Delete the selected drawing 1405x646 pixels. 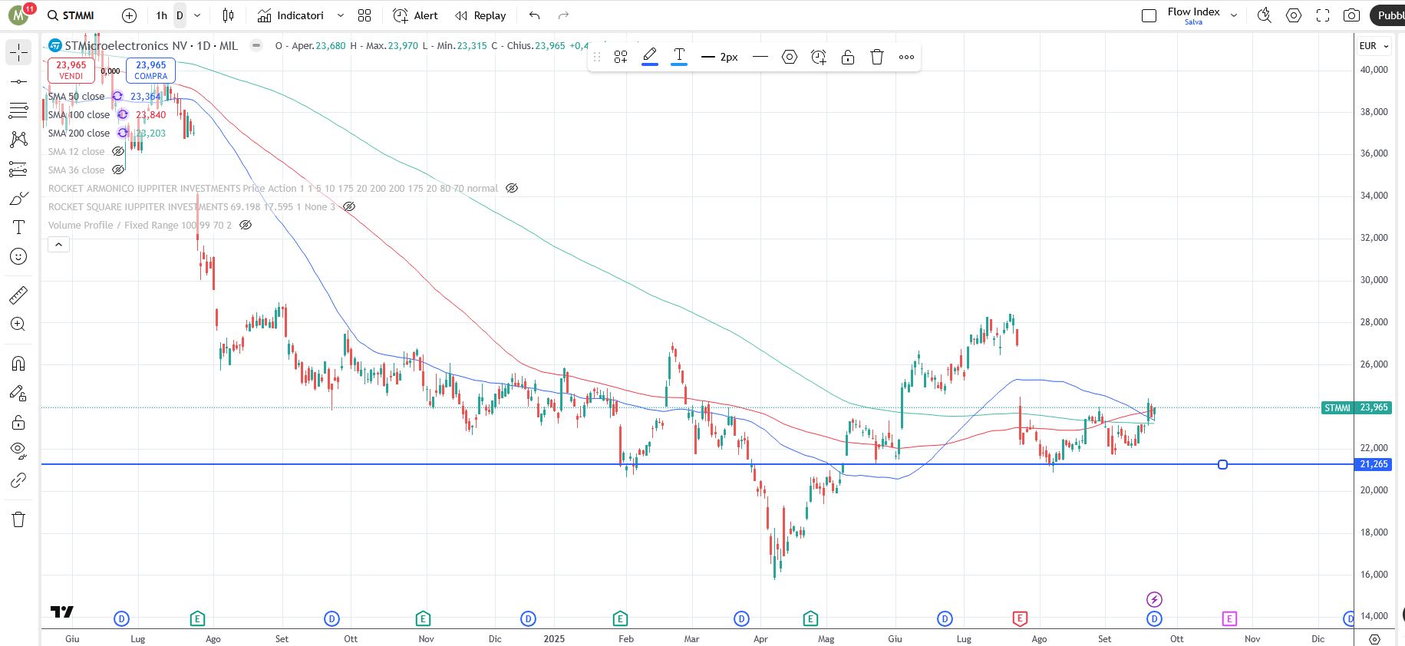coord(877,57)
